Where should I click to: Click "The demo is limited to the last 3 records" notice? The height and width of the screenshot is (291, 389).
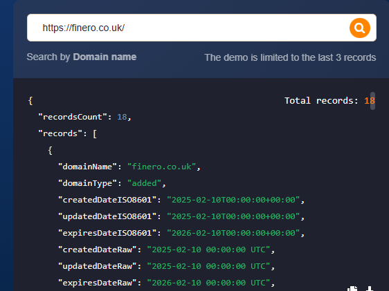tap(290, 57)
